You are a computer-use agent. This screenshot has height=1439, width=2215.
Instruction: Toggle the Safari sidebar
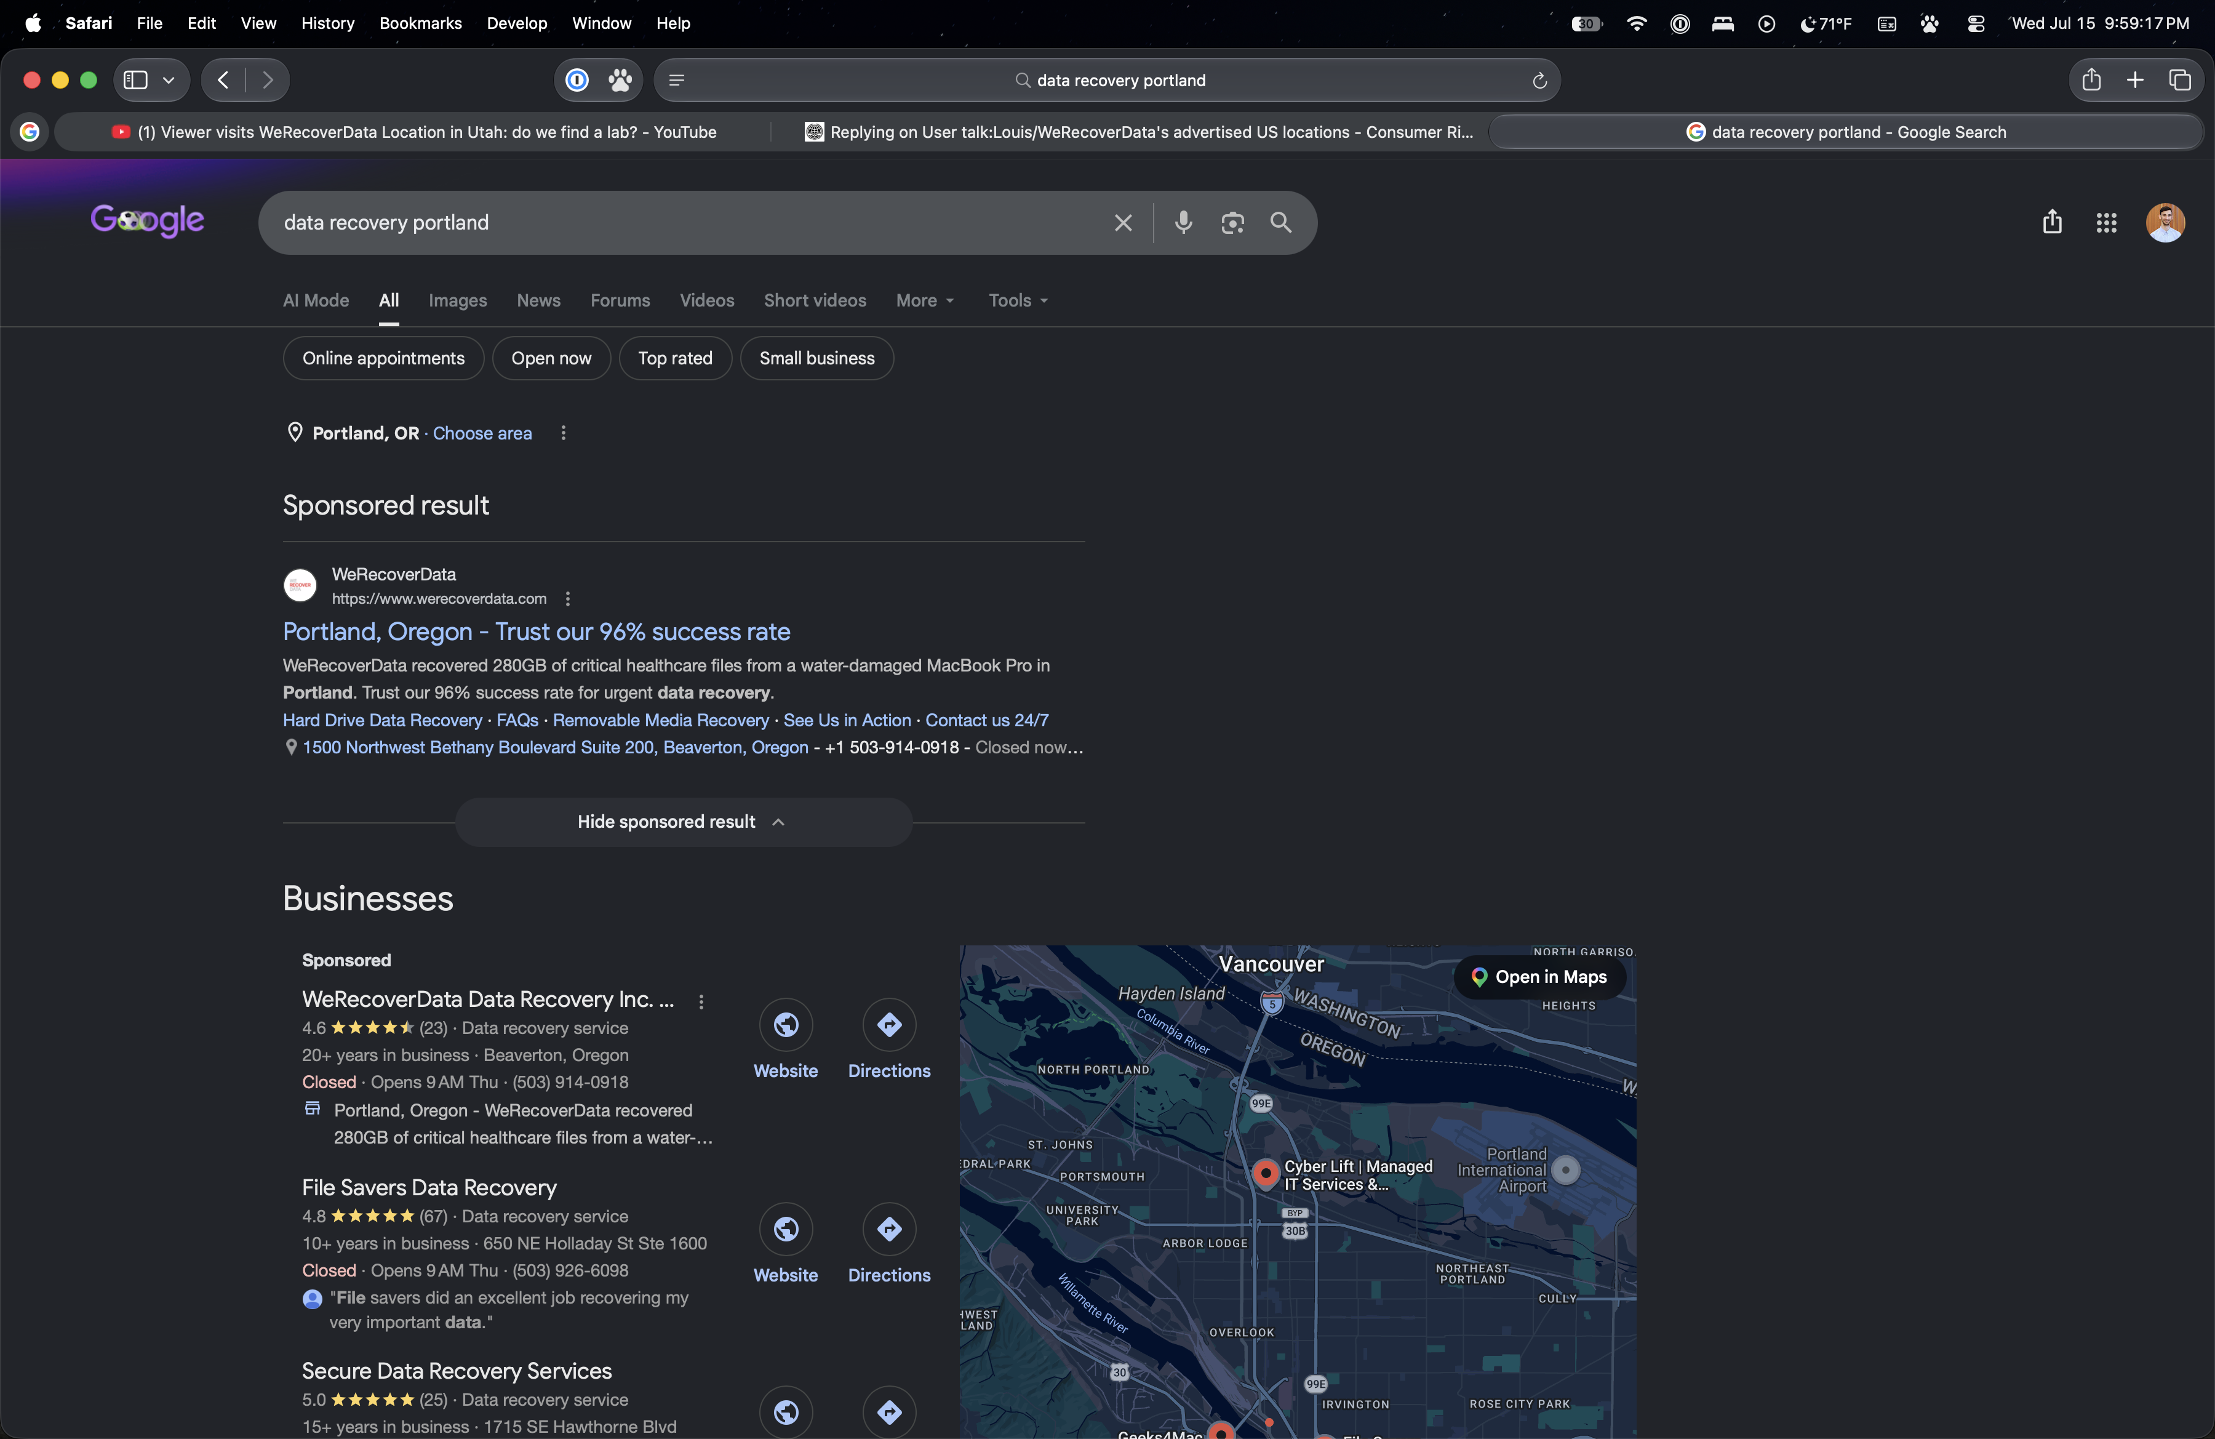[136, 80]
